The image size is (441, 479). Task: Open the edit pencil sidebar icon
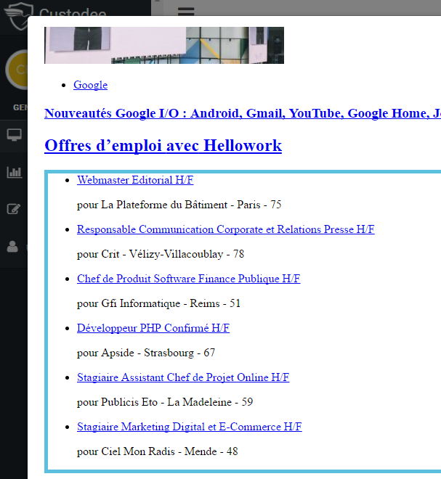click(x=14, y=209)
